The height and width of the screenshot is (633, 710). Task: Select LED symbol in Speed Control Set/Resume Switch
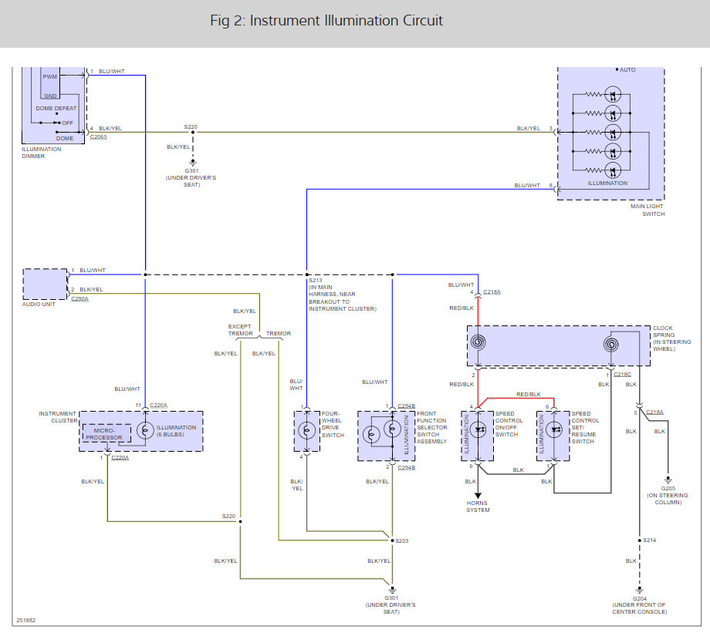554,430
